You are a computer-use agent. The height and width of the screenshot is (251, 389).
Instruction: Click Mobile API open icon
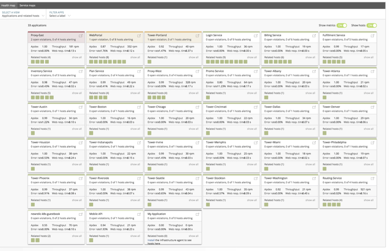(139, 214)
